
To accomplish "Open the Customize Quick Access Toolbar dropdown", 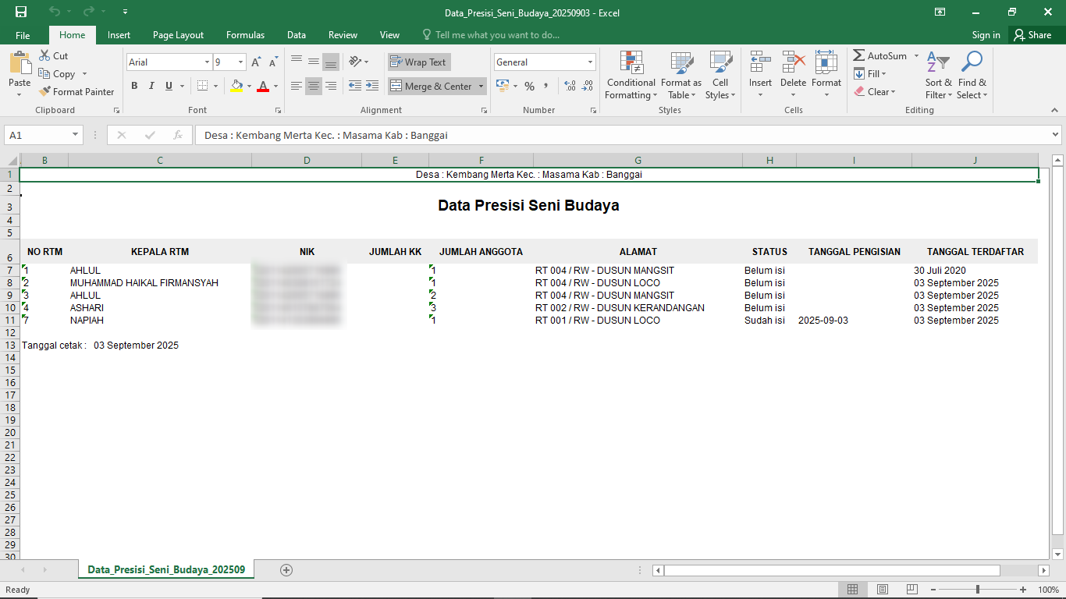I will coord(126,12).
